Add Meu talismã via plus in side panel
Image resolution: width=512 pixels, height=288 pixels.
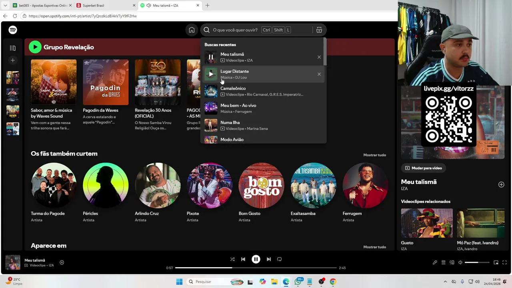[x=501, y=184]
